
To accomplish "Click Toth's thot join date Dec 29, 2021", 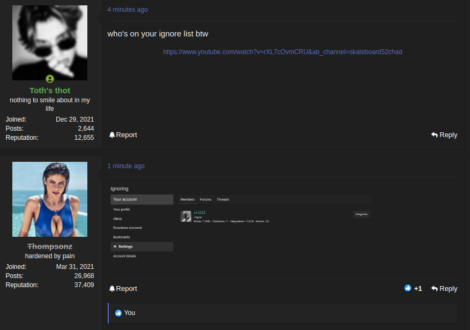I will [x=75, y=119].
